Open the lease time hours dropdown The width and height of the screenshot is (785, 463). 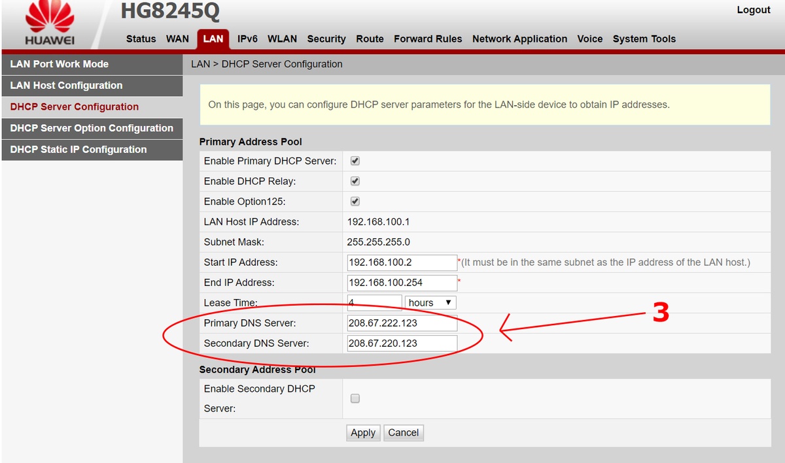pyautogui.click(x=430, y=302)
